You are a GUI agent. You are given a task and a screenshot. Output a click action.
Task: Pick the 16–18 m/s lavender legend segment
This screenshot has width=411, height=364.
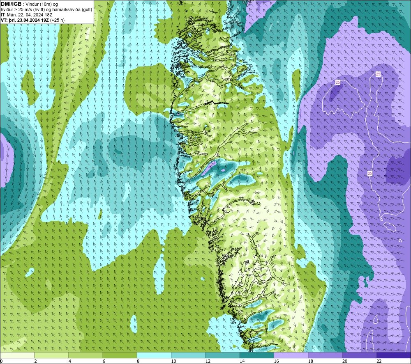(x=291, y=355)
